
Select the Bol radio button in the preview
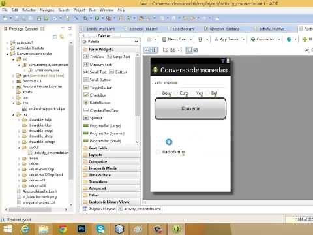(x=211, y=93)
